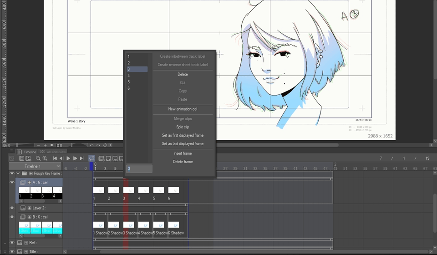The width and height of the screenshot is (437, 255).
Task: Hide the Rough Key Frame folder
Action: [12, 173]
